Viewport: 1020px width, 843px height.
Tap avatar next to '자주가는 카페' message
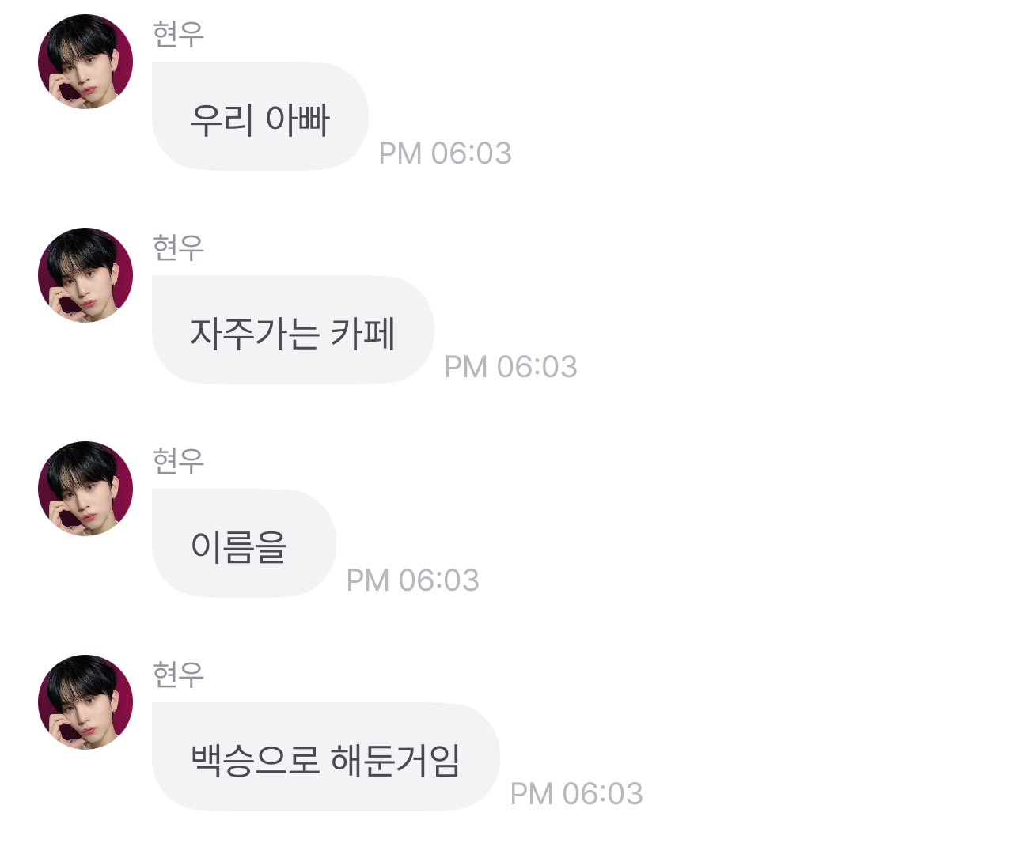pos(85,275)
